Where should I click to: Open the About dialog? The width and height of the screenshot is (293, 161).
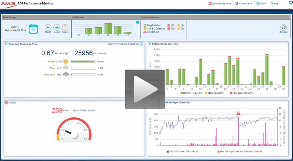tap(261, 4)
